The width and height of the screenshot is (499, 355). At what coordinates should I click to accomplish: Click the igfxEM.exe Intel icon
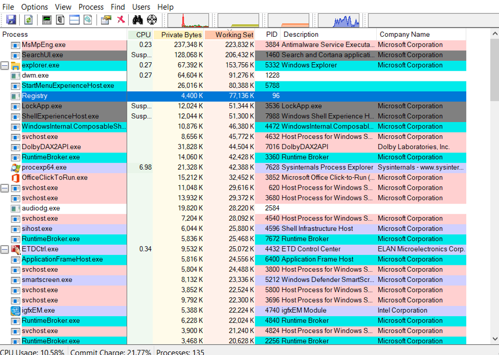pos(15,310)
